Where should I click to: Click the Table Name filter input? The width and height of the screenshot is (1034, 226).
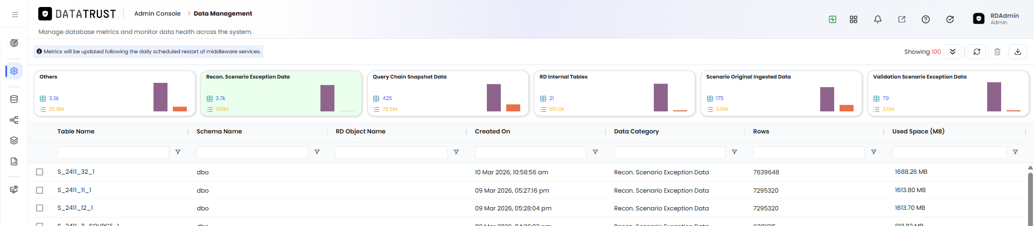pyautogui.click(x=113, y=152)
